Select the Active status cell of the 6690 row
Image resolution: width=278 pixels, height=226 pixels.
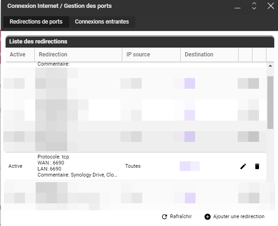pos(15,166)
